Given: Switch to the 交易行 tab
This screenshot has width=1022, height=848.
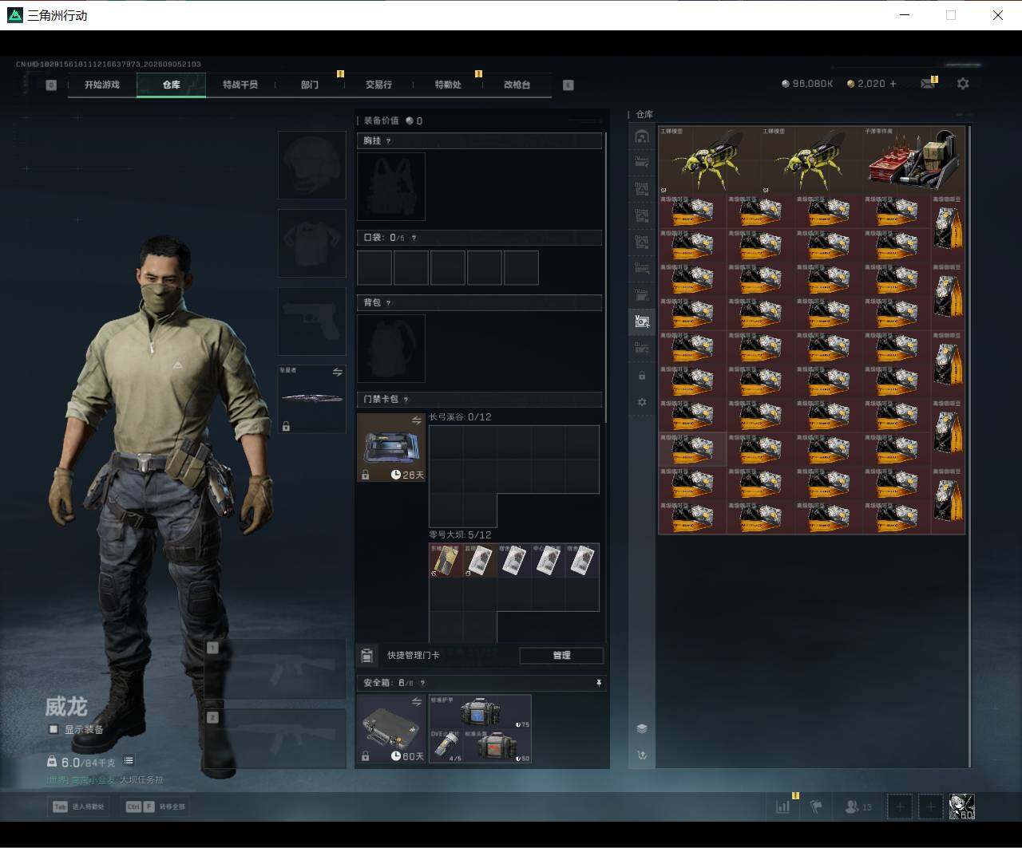Looking at the screenshot, I should [378, 85].
